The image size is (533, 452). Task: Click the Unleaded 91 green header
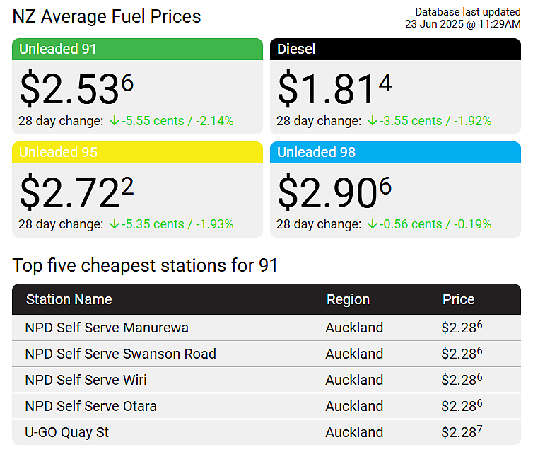[x=137, y=50]
